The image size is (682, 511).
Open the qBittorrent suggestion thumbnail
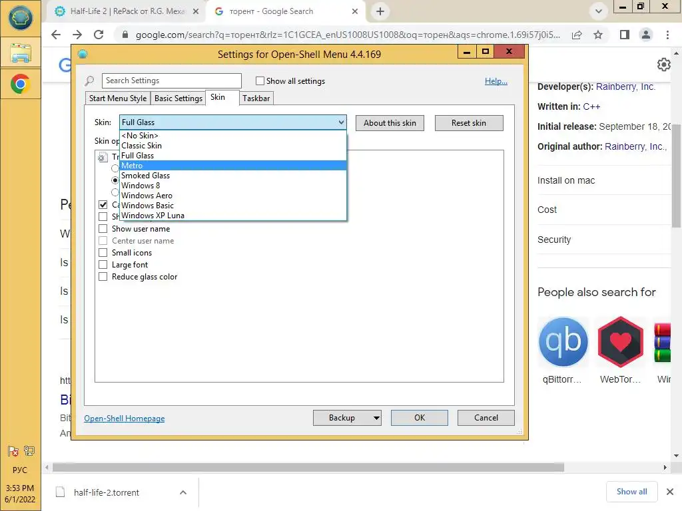(x=563, y=342)
